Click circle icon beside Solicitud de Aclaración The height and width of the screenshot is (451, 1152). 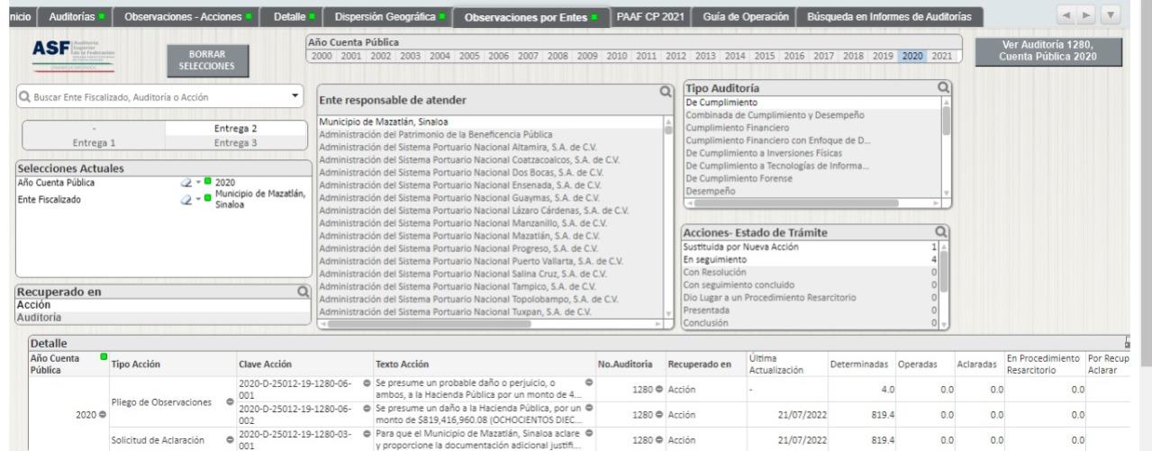click(x=231, y=439)
